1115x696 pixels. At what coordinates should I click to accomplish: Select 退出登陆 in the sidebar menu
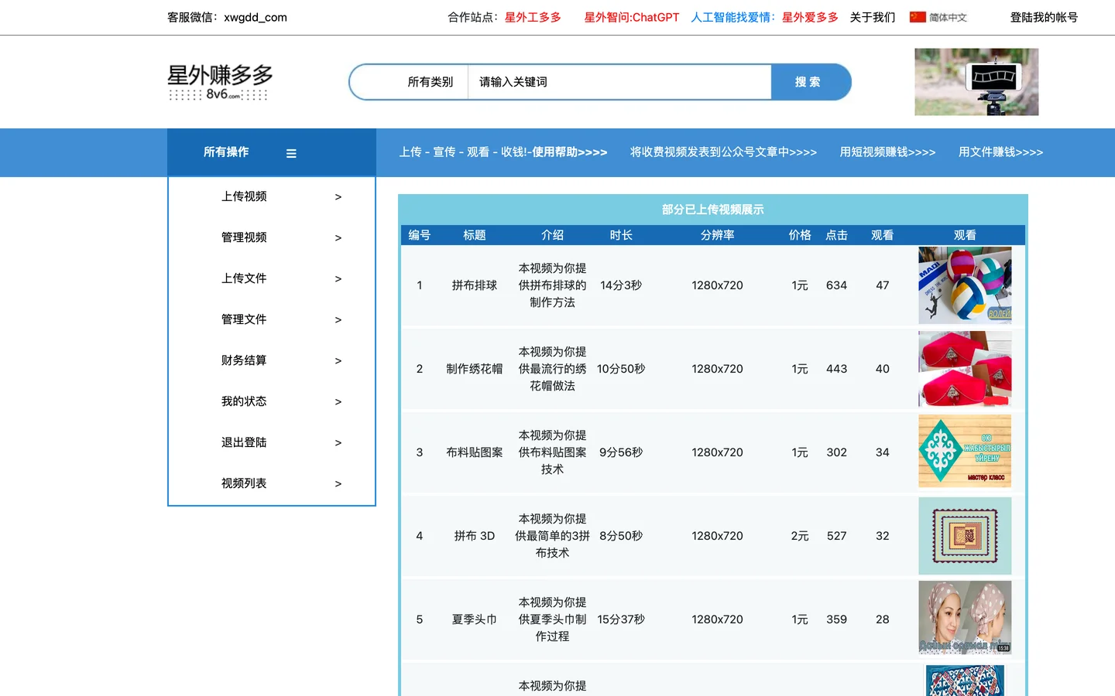244,442
